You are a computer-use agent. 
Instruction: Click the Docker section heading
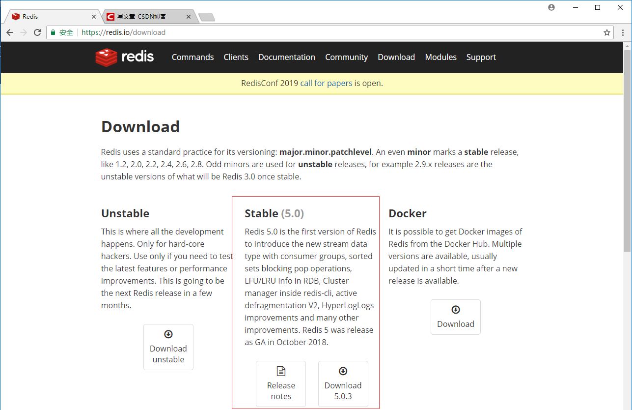[x=408, y=213]
